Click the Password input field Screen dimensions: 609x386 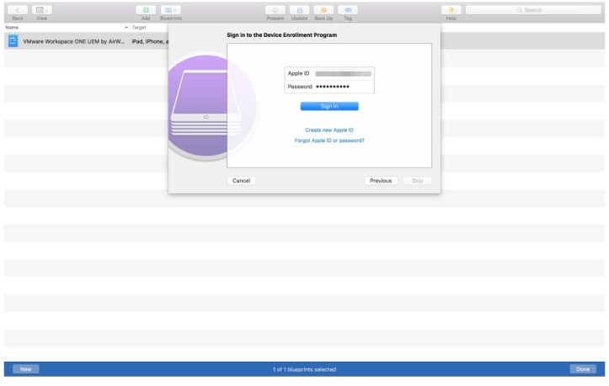tap(344, 87)
